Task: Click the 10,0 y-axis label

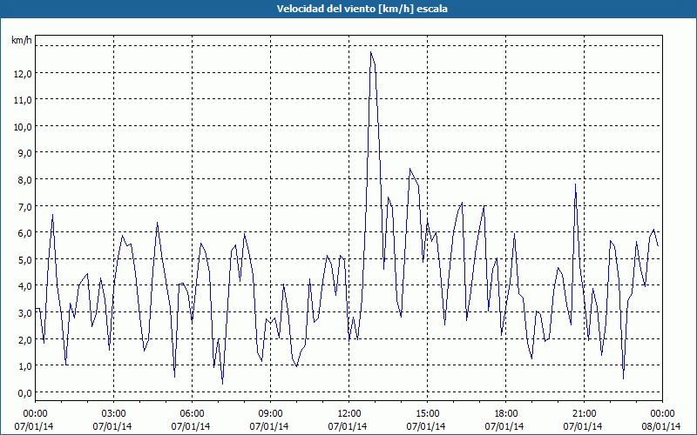Action: tap(23, 127)
